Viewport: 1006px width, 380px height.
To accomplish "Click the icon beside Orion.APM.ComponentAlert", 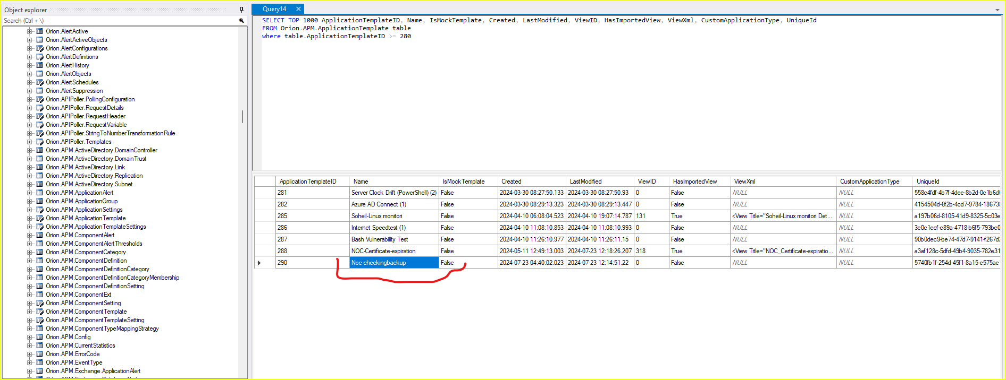I will click(x=39, y=235).
